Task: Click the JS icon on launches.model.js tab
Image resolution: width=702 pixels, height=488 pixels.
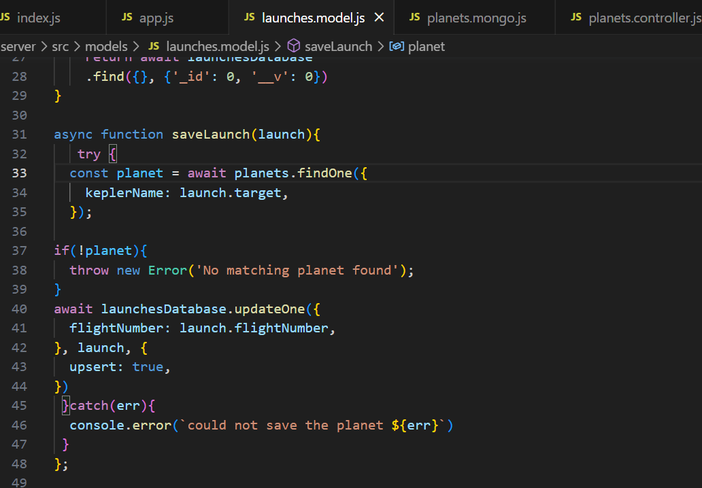Action: click(250, 18)
